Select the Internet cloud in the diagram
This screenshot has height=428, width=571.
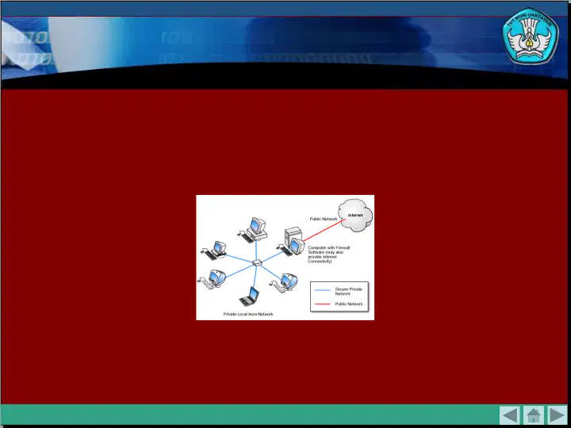(x=355, y=216)
